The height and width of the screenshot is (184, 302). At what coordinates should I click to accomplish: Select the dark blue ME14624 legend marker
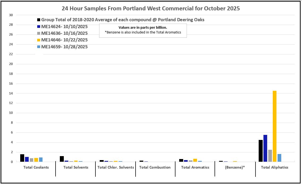(39, 27)
